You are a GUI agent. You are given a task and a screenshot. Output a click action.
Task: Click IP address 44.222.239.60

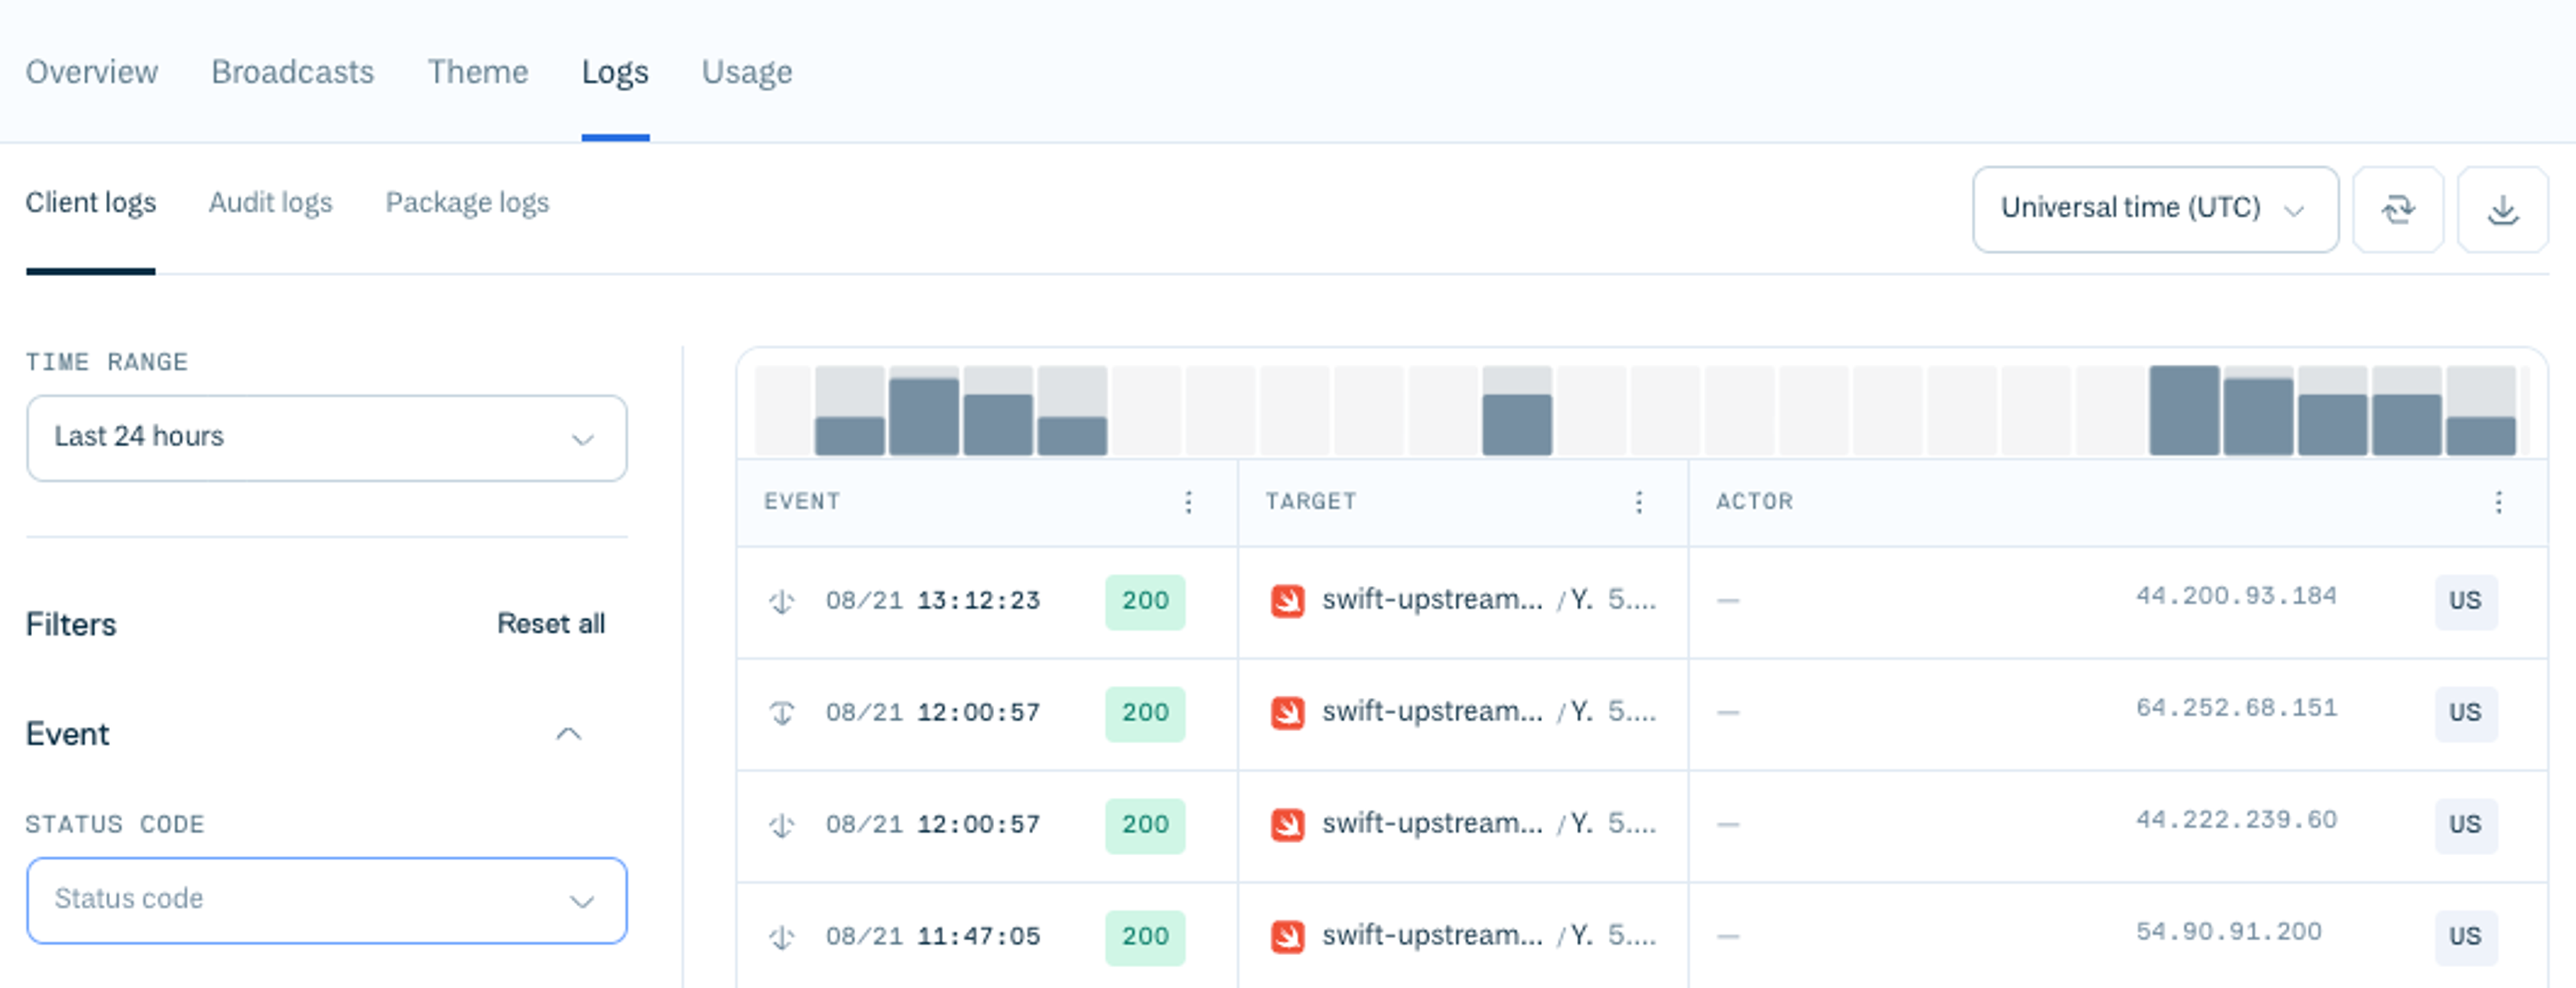coord(2236,820)
